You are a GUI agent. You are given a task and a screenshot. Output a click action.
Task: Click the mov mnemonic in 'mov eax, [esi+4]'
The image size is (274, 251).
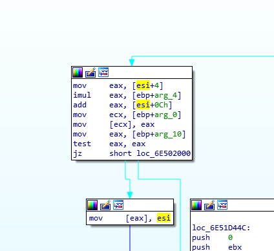(80, 85)
